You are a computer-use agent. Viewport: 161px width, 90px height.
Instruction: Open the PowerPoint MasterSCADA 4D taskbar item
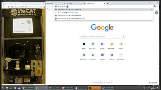(68, 88)
